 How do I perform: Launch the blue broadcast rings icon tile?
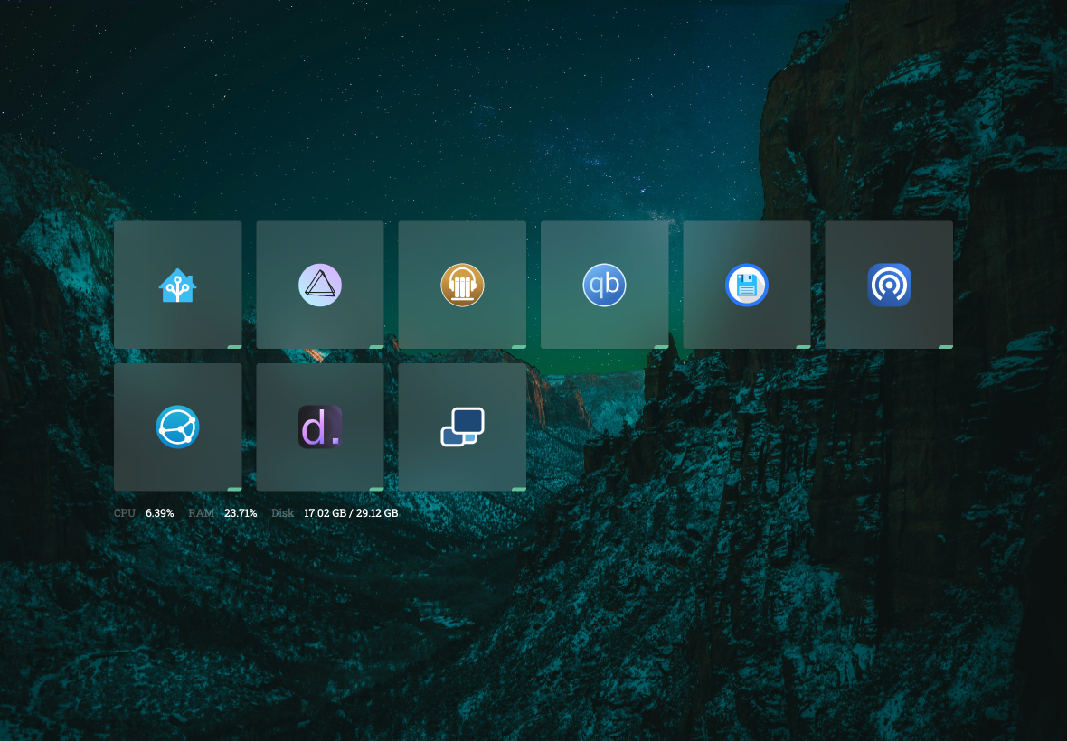pos(889,285)
